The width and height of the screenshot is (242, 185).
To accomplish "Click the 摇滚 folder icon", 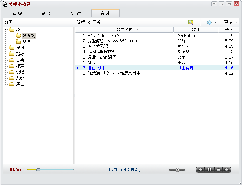I will click(x=12, y=54).
